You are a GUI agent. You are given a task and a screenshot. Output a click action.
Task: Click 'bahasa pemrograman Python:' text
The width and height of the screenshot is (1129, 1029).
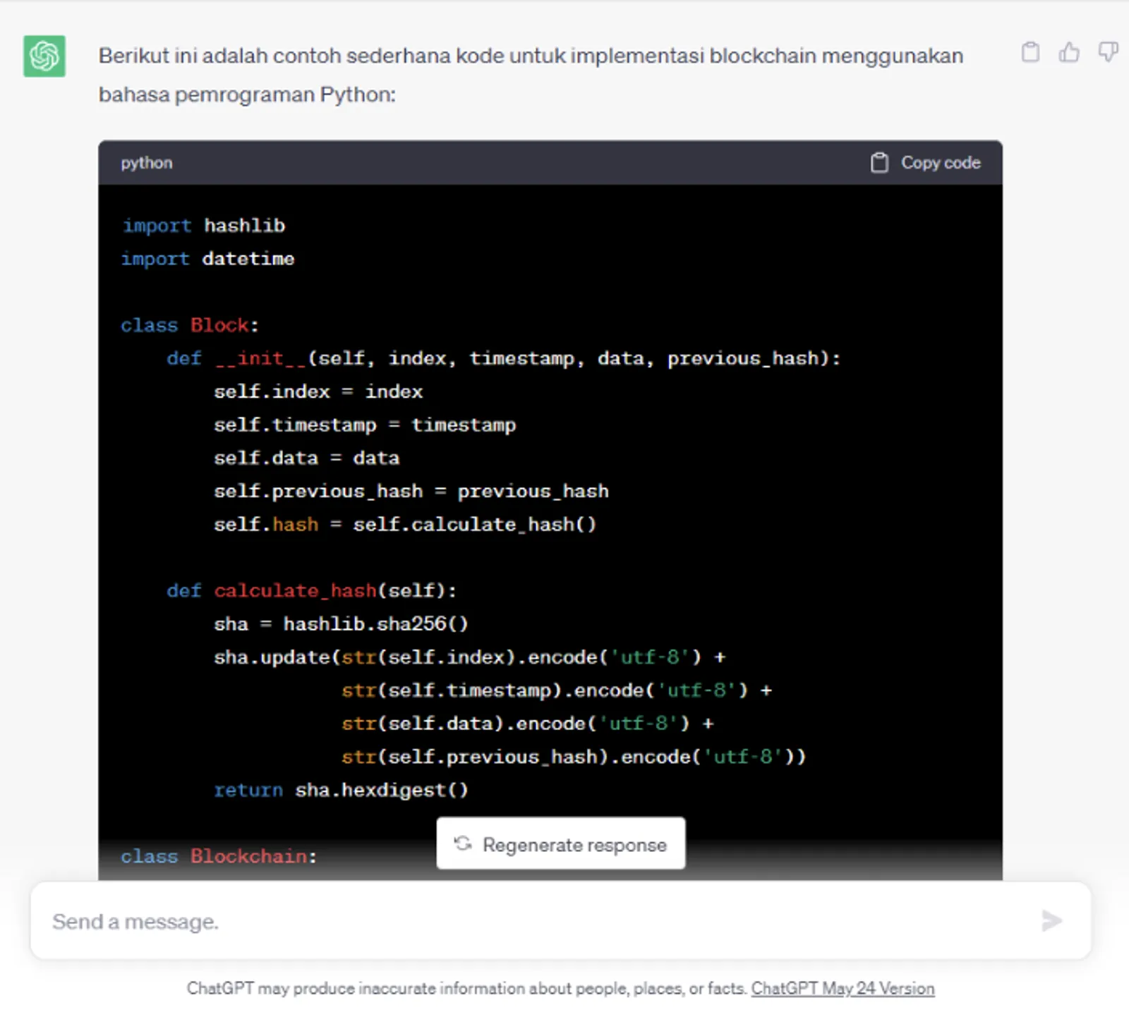coord(247,95)
